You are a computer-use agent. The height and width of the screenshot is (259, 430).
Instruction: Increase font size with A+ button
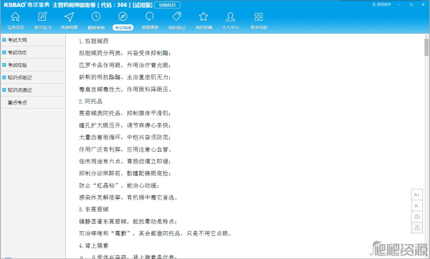click(417, 195)
